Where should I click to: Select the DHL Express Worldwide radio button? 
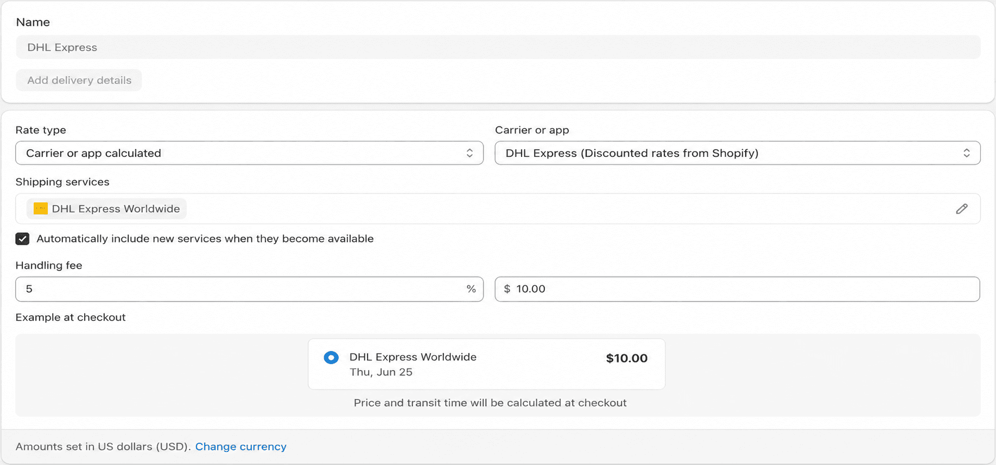pyautogui.click(x=331, y=358)
